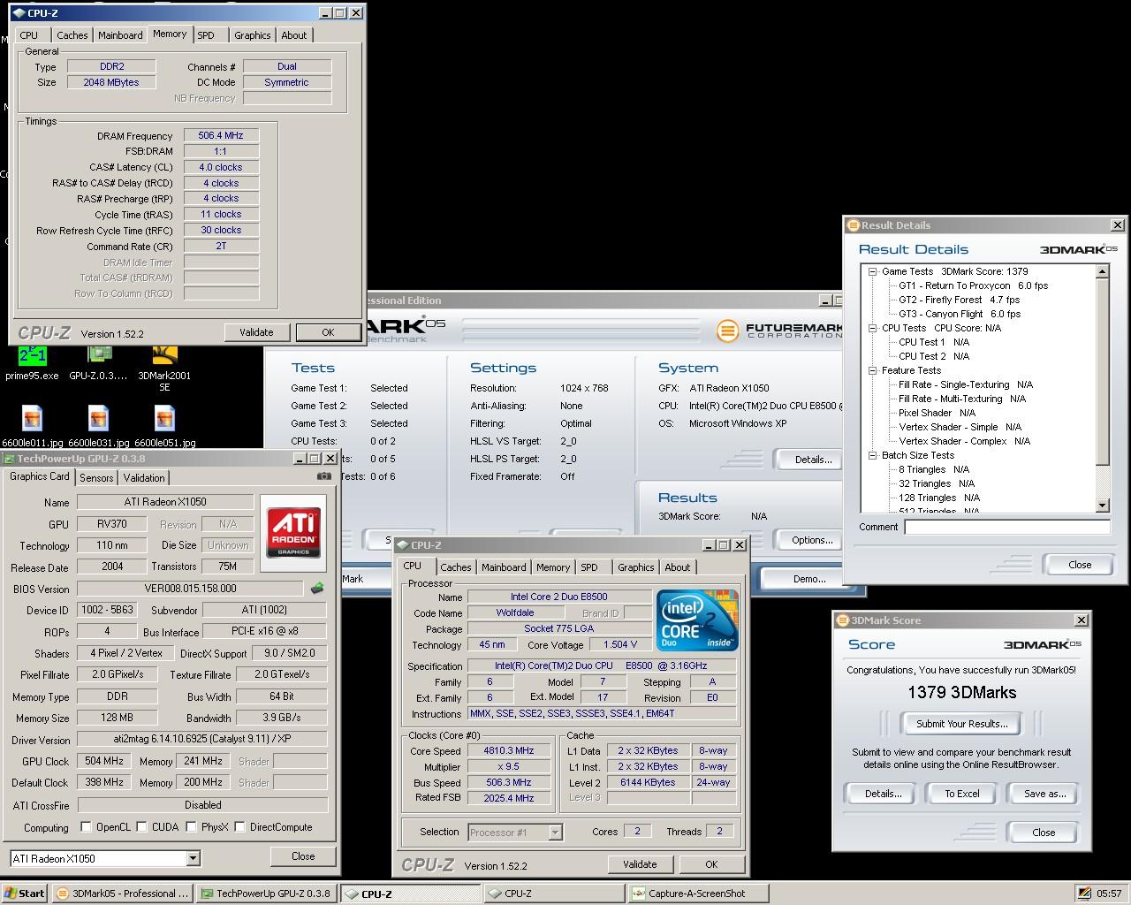This screenshot has width=1131, height=905.
Task: Open the Processor #1 selection dropdown
Action: point(555,832)
